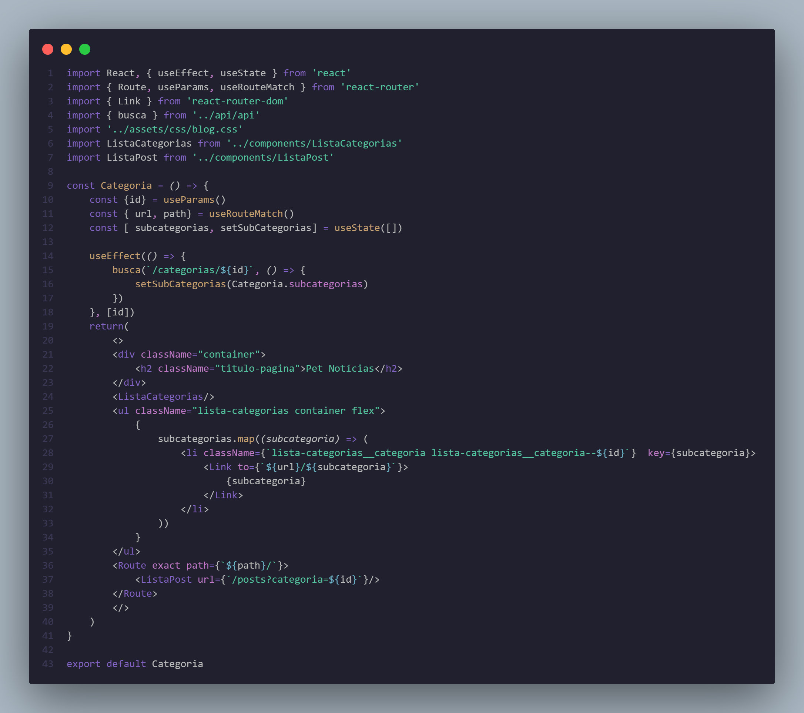The width and height of the screenshot is (804, 713).
Task: Click setSubCategorias call on line 16
Action: [181, 284]
